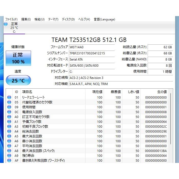
Task: Click the total host reads value 62 GB
Action: click(x=160, y=47)
